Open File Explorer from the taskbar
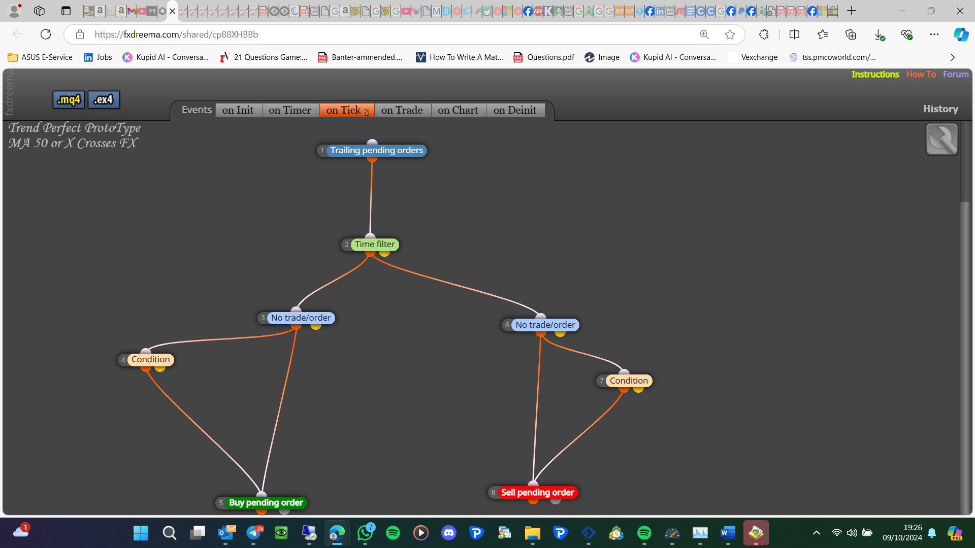975x548 pixels. [x=532, y=533]
